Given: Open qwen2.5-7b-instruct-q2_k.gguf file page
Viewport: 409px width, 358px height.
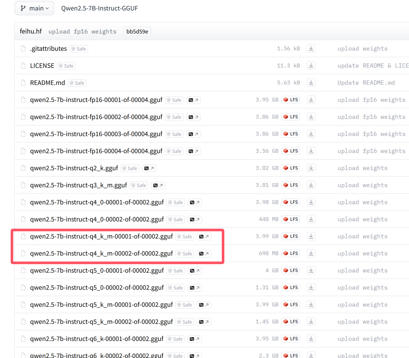Looking at the screenshot, I should [x=74, y=168].
